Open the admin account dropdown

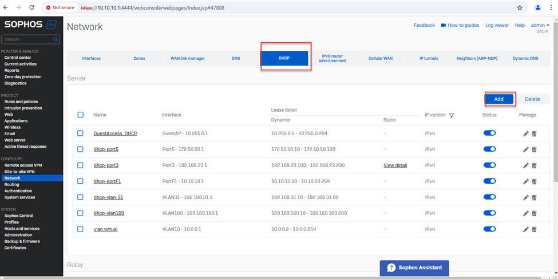(x=539, y=26)
